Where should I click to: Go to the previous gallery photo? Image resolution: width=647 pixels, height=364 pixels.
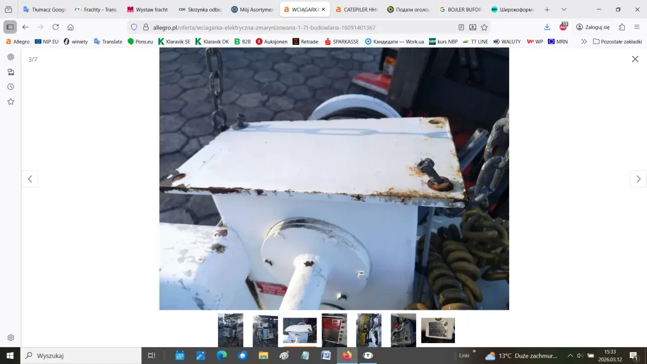point(30,179)
